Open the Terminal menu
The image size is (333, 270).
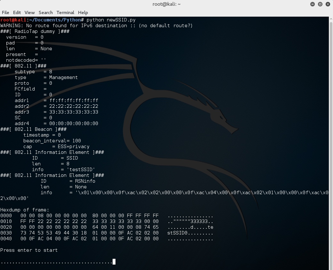(65, 12)
